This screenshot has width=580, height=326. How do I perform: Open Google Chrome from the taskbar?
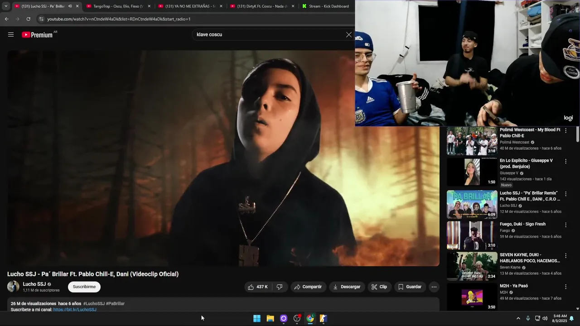(310, 318)
